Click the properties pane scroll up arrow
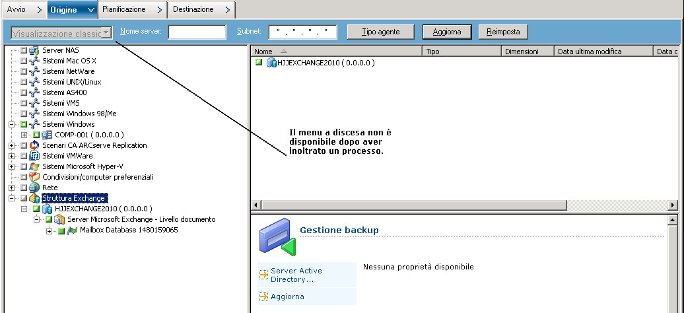 pos(673,219)
